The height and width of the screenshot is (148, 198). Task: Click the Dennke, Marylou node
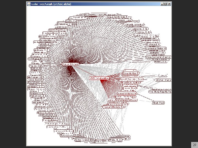click(x=48, y=40)
